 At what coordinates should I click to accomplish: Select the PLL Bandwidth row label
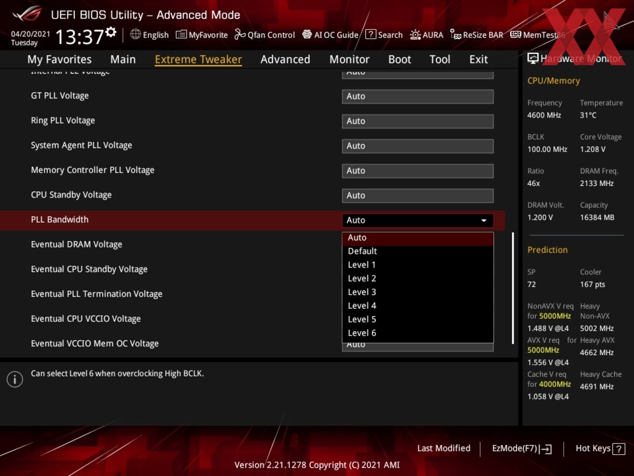[x=60, y=220]
